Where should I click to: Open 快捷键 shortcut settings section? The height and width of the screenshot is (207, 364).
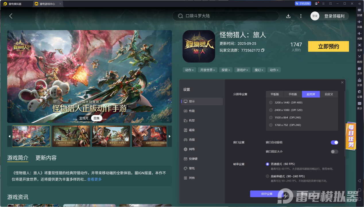tap(202, 159)
